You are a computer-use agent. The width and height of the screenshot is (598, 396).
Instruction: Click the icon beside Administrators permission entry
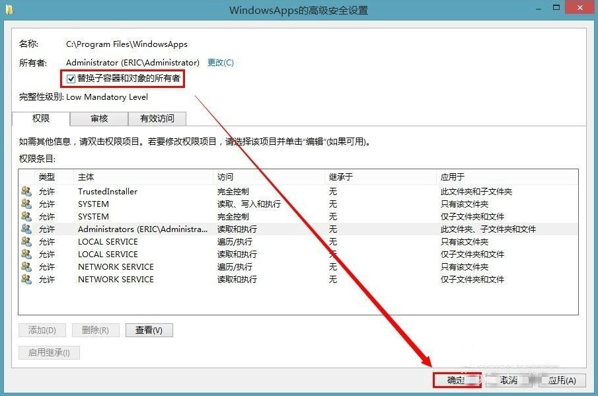(x=25, y=229)
